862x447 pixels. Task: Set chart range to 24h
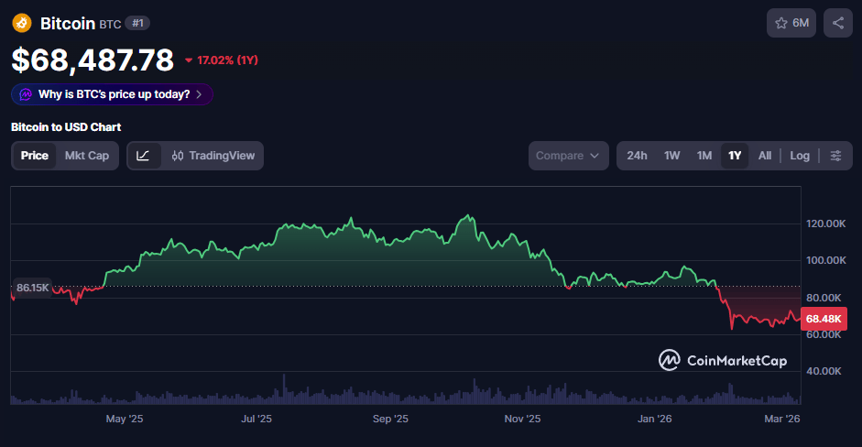[637, 156]
